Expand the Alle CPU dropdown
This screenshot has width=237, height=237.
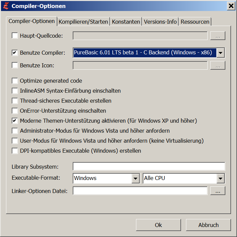point(221,178)
